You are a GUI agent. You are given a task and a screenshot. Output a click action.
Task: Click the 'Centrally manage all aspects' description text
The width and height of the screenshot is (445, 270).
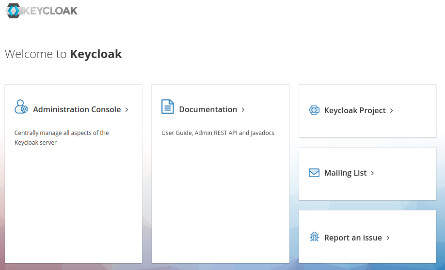(x=62, y=138)
